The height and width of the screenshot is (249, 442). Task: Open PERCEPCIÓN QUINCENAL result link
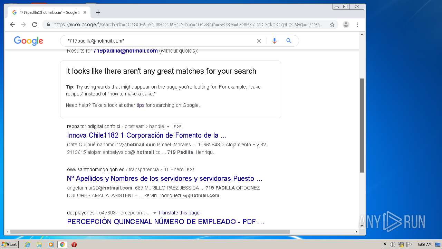click(165, 222)
